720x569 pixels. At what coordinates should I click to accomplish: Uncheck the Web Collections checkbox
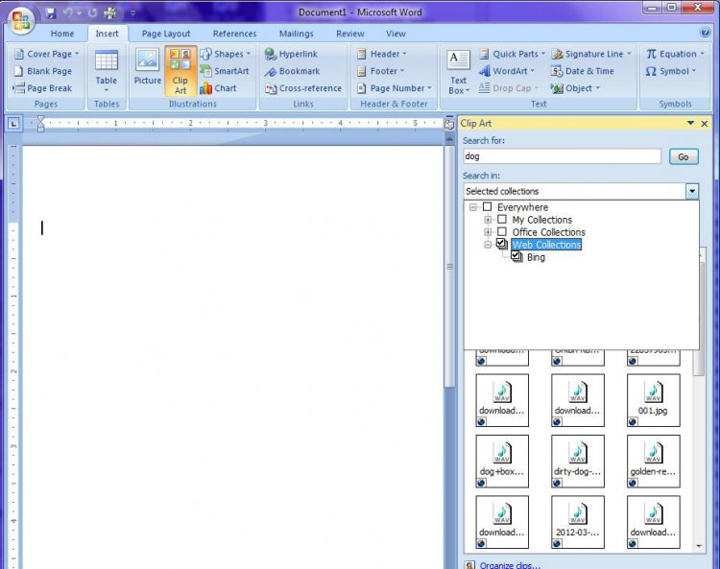point(502,244)
